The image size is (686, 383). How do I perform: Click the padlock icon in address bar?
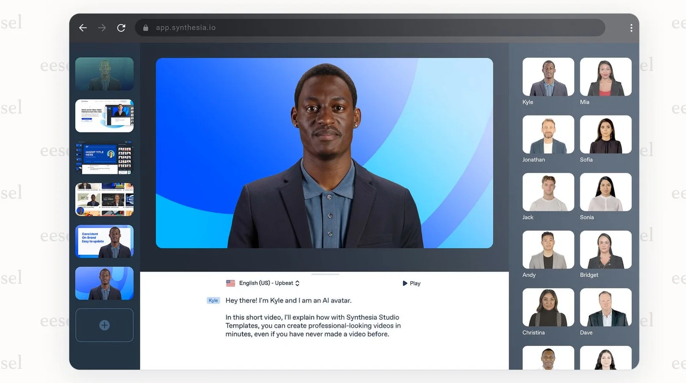[x=146, y=28]
